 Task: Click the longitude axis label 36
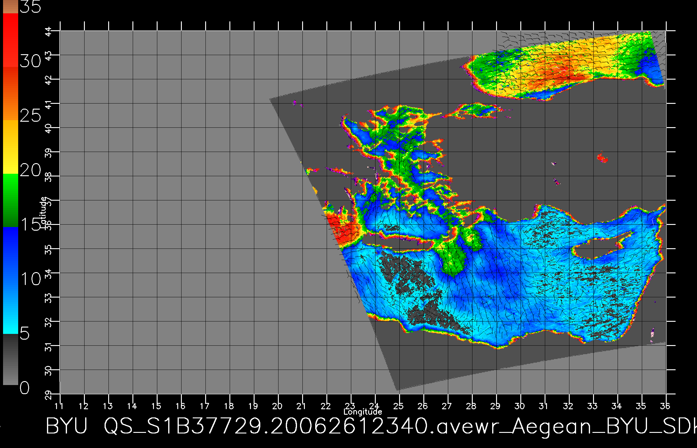tap(665, 406)
